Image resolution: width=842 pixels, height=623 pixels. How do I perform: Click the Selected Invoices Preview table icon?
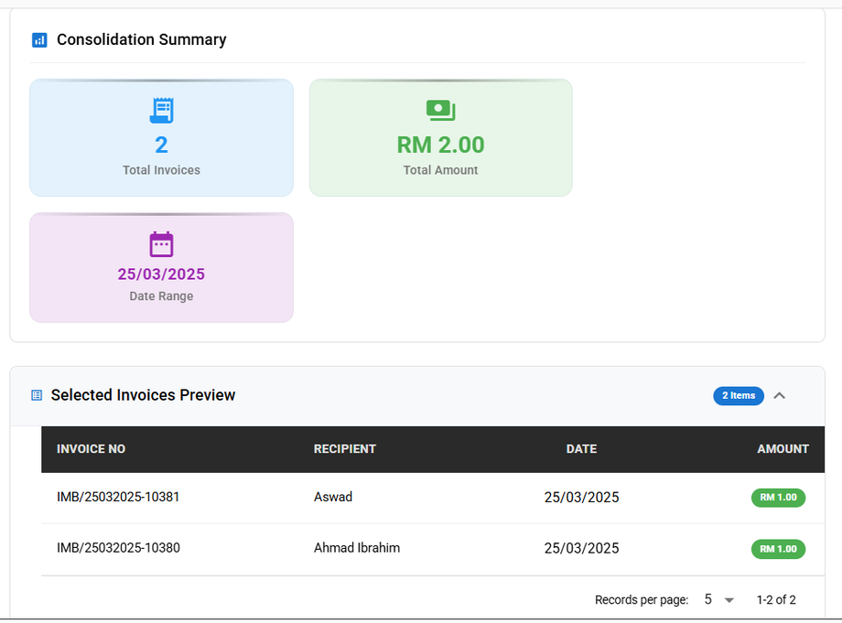pos(37,395)
